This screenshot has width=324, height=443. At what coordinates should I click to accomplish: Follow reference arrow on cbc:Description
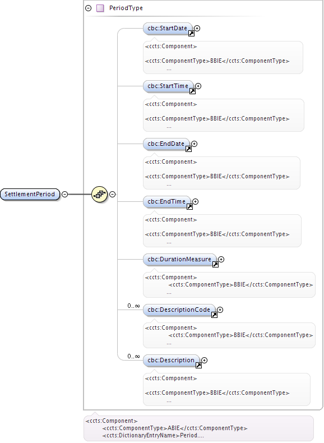198,365
